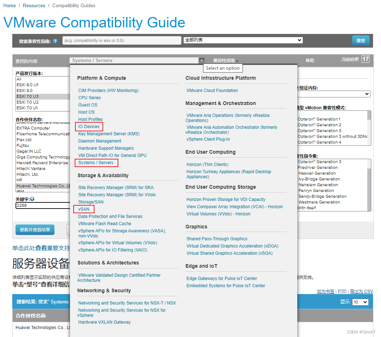The width and height of the screenshot is (381, 337).
Task: Open the max verified memory dropdown
Action: click(x=334, y=94)
